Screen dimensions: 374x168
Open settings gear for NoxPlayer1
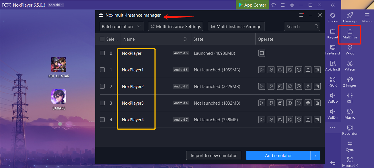coord(290,70)
